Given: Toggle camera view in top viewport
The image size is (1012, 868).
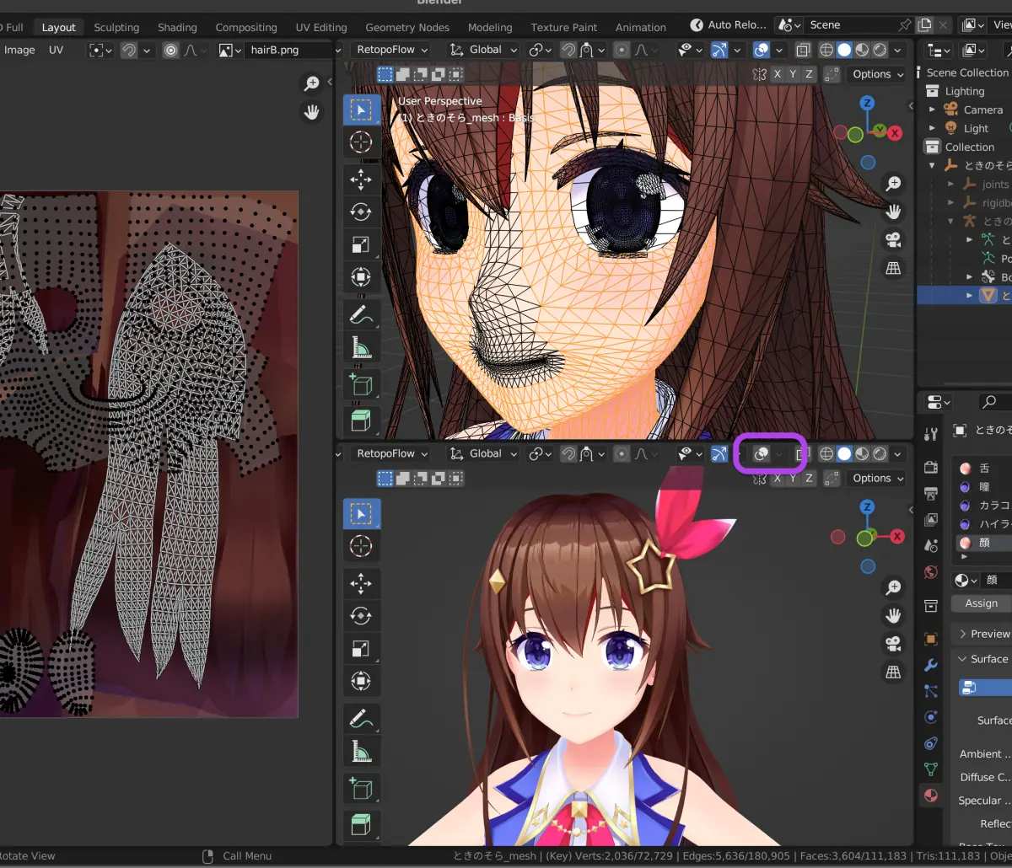Looking at the screenshot, I should pos(893,240).
